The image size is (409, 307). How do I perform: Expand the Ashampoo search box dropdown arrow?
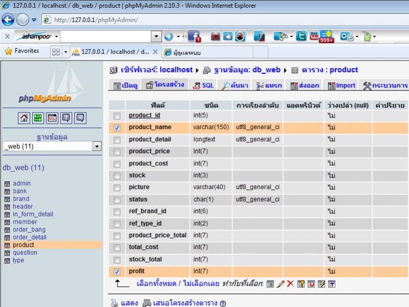tap(156, 37)
